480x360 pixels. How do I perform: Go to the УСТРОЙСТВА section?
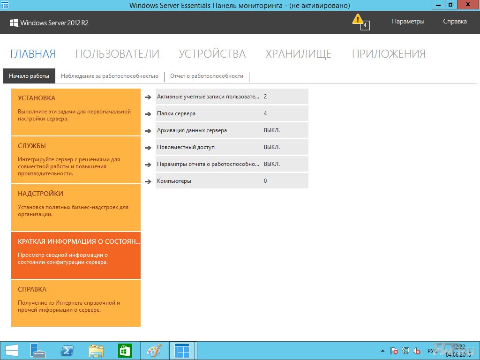pyautogui.click(x=212, y=53)
